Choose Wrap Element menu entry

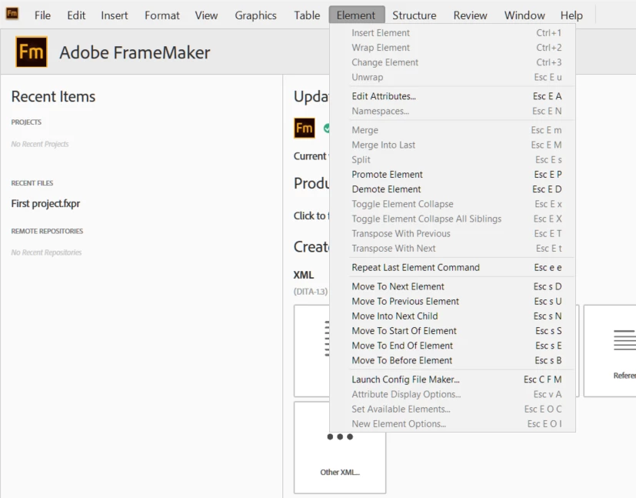point(453,48)
